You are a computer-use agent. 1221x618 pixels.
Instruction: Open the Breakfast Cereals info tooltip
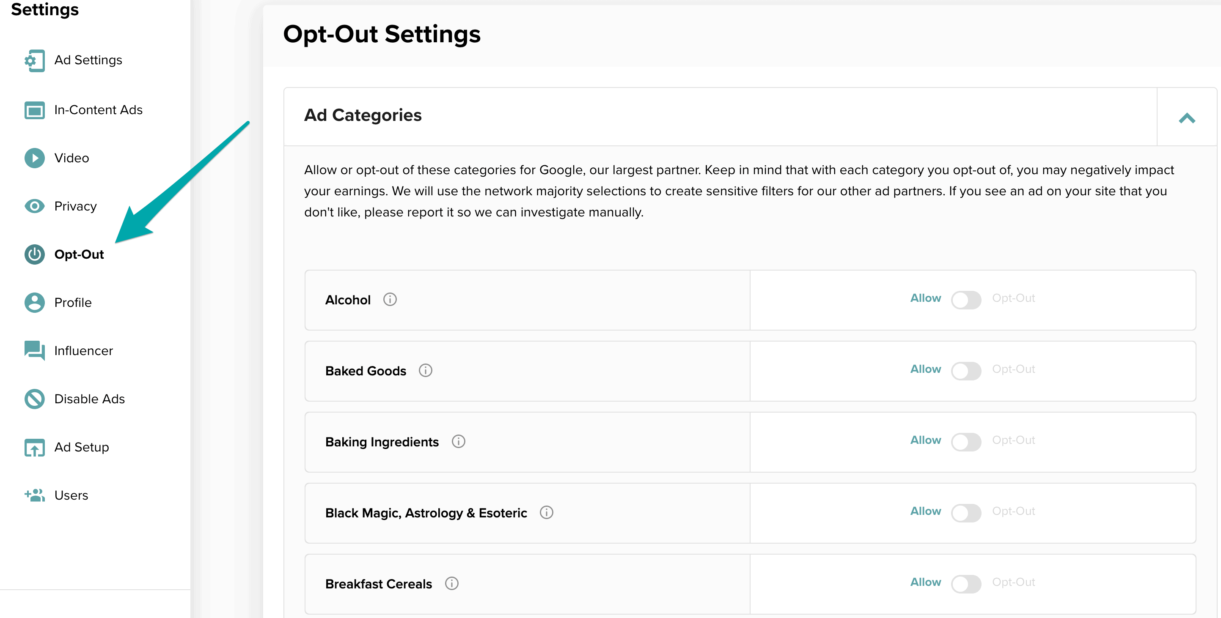(452, 583)
